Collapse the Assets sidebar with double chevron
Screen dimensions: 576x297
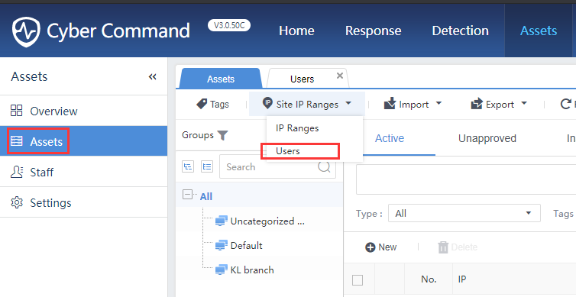[x=153, y=76]
